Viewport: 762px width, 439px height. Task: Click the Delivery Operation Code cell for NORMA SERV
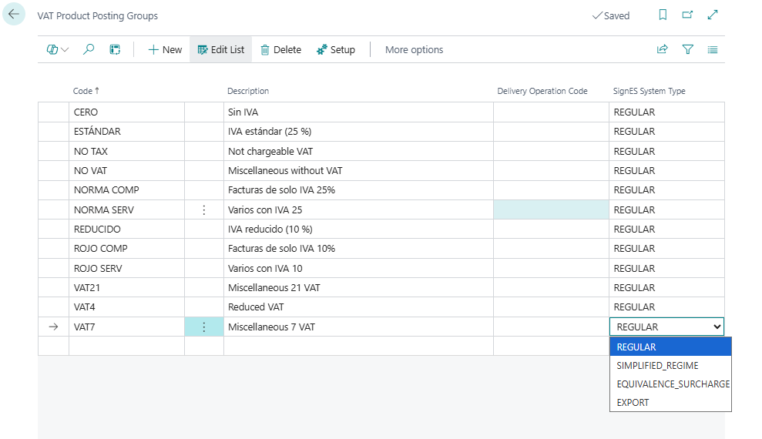pyautogui.click(x=550, y=209)
